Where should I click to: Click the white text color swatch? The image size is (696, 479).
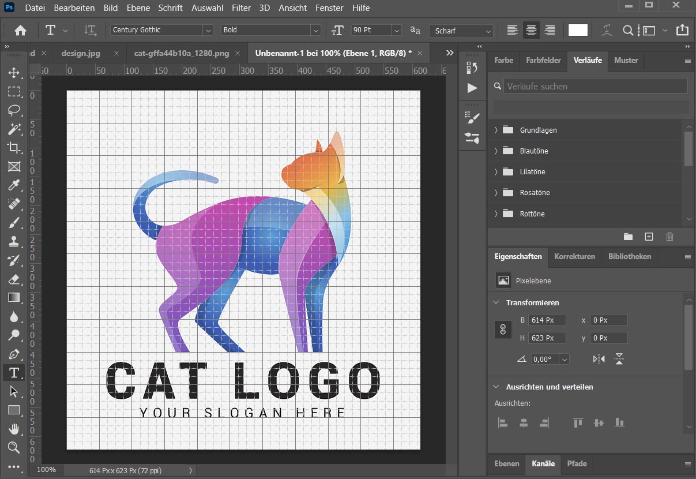click(578, 30)
